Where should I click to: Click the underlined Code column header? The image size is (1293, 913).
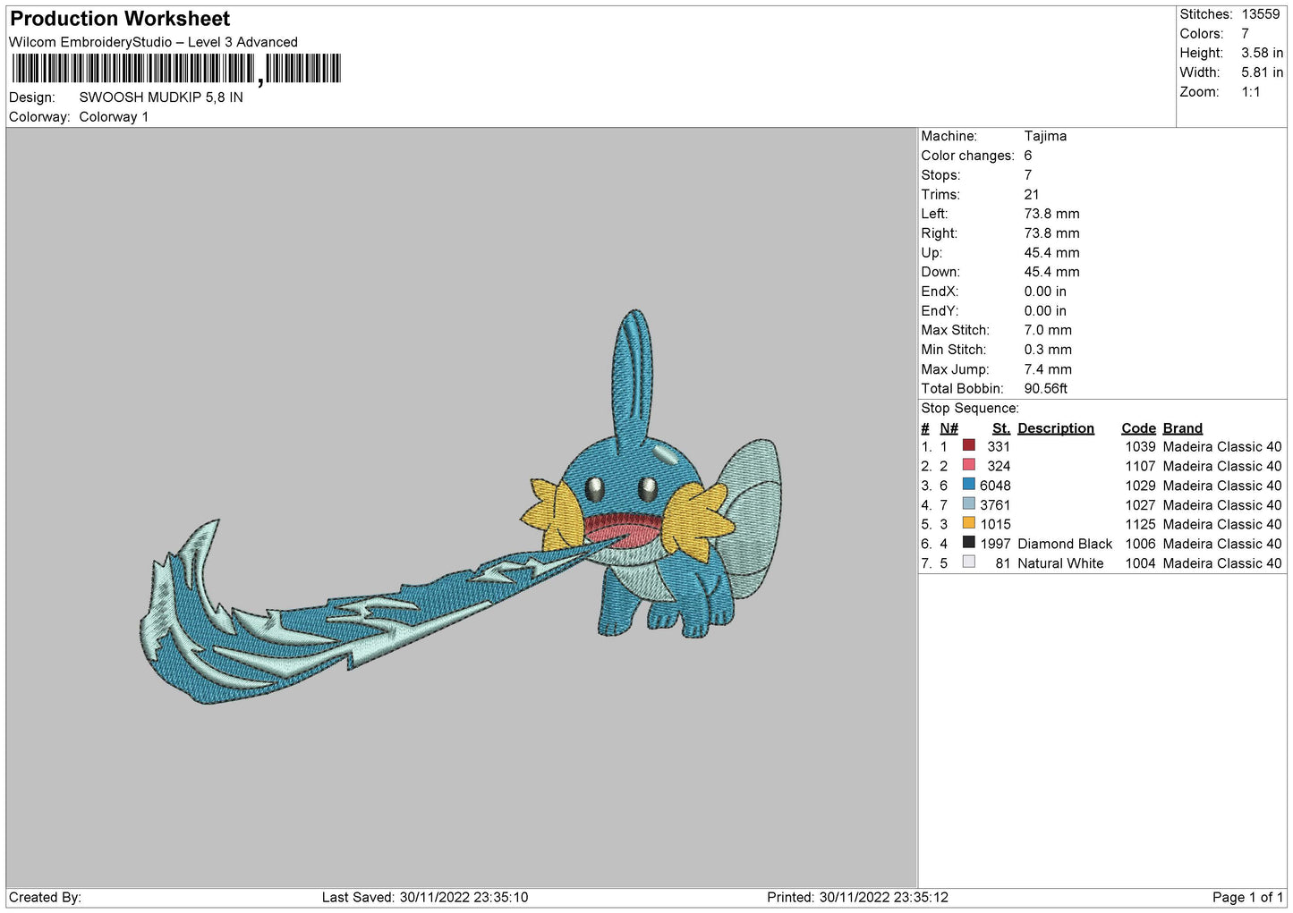pyautogui.click(x=1138, y=428)
